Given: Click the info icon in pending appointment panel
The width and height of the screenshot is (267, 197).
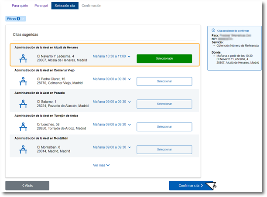Looking at the screenshot, I should [x=213, y=31].
